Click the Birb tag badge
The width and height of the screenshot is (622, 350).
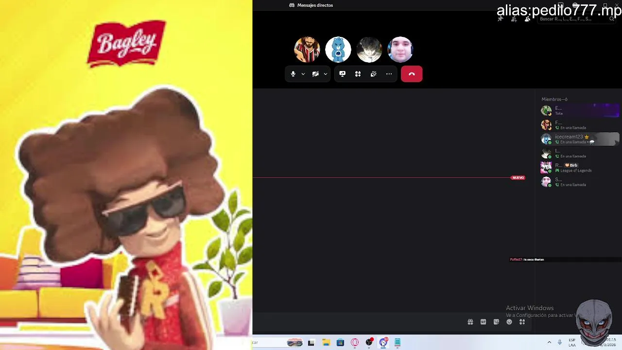coord(571,165)
